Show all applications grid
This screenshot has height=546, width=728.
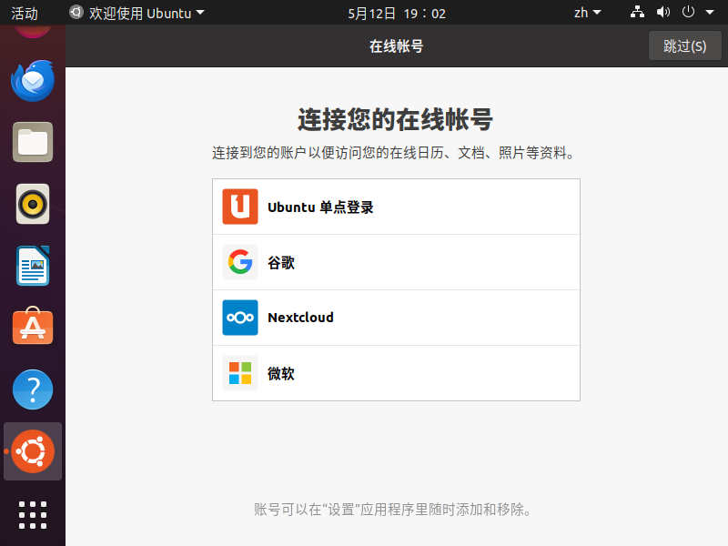pos(33,515)
